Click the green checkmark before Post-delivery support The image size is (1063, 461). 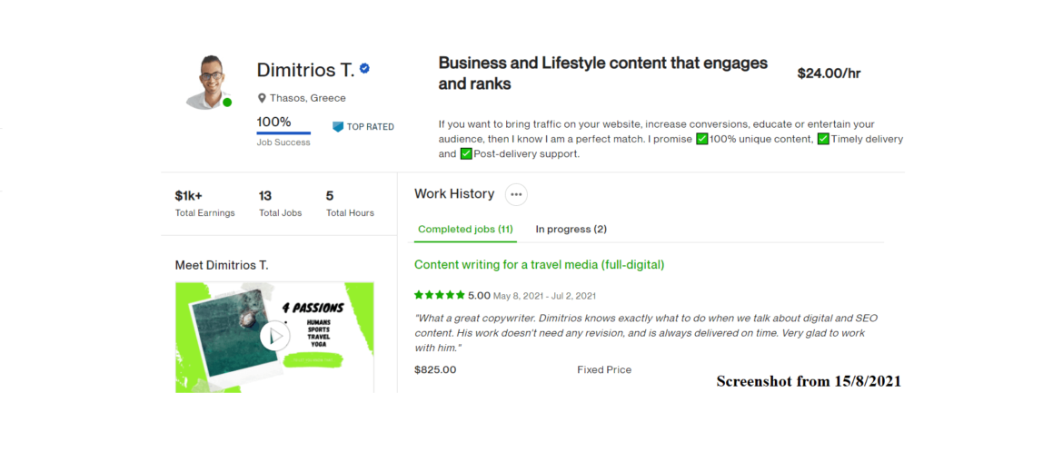(466, 154)
